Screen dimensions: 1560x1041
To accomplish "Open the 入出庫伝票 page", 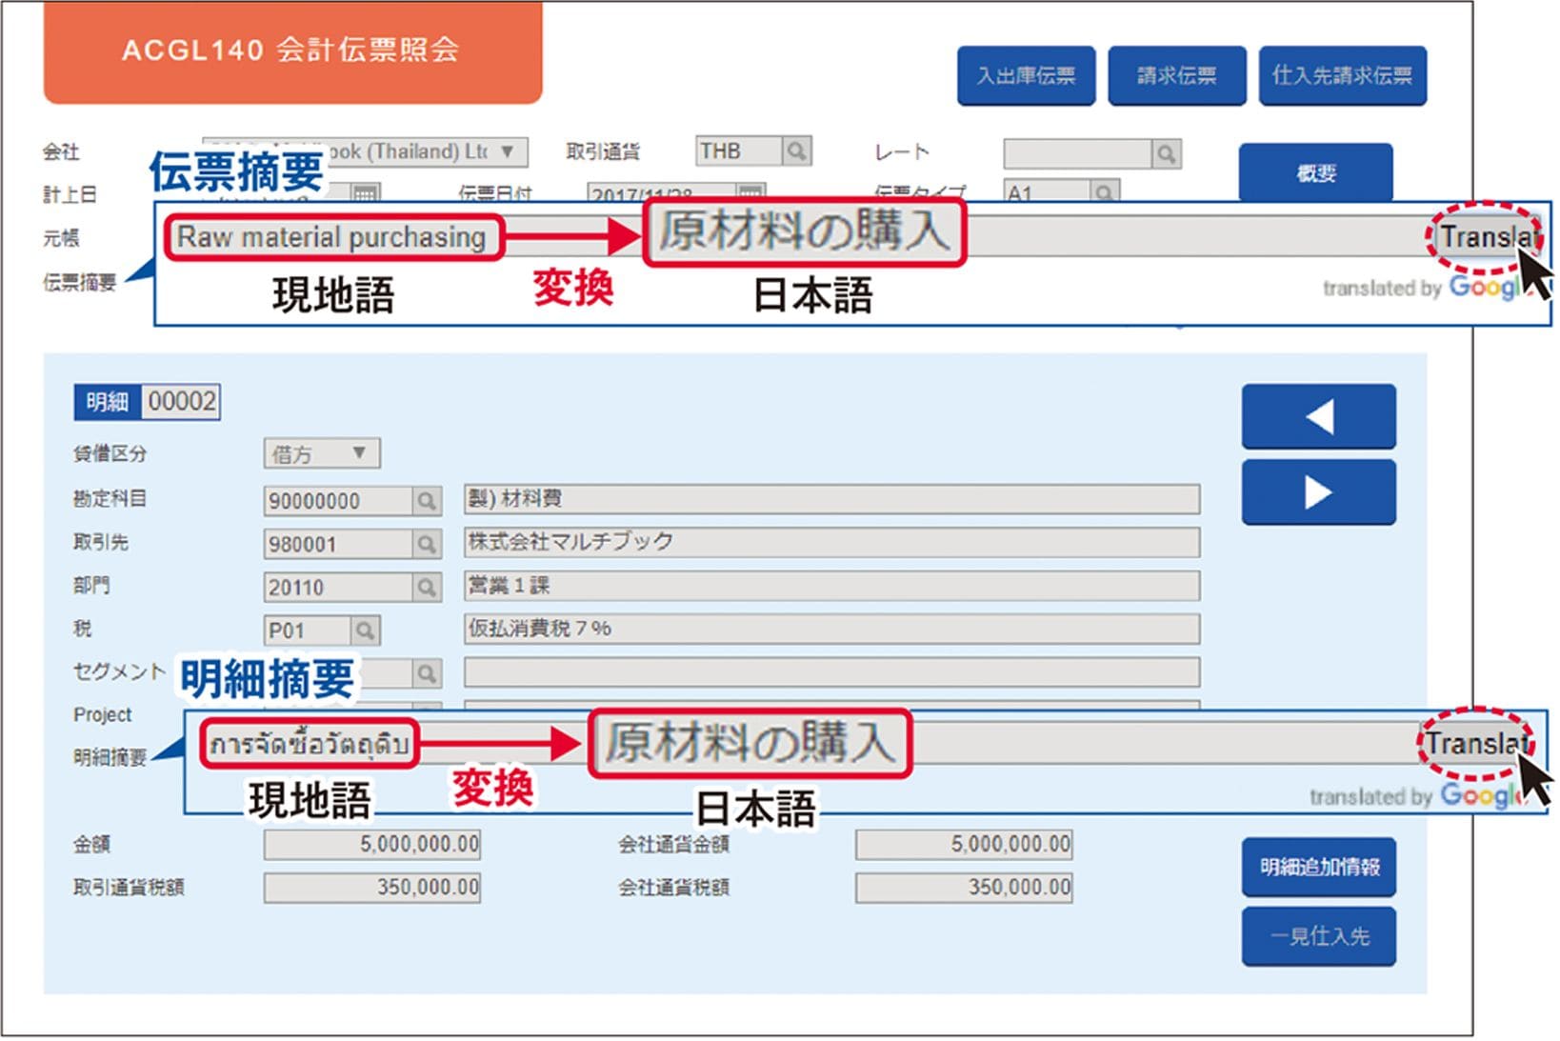I will pos(1026,75).
